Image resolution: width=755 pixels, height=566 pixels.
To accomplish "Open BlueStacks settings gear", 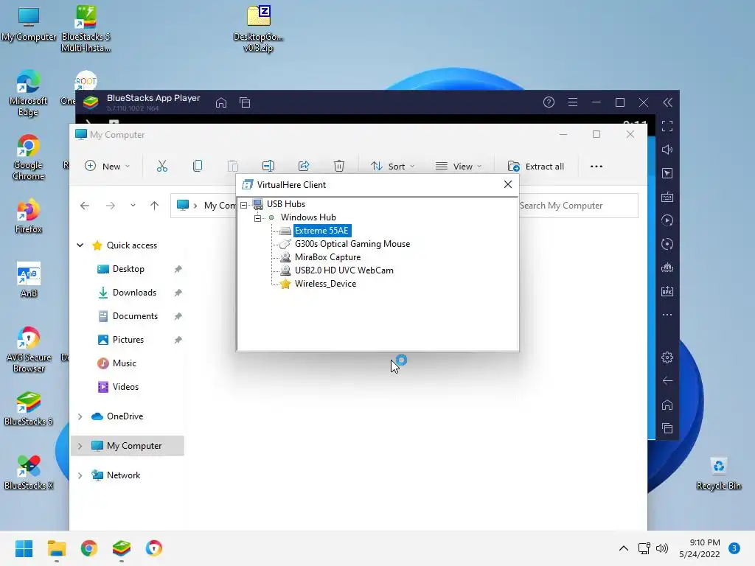I will coord(667,357).
